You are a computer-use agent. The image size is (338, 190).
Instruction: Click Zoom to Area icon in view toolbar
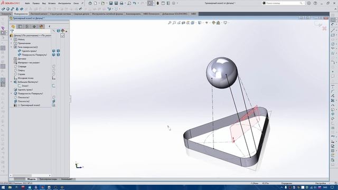click(x=174, y=23)
